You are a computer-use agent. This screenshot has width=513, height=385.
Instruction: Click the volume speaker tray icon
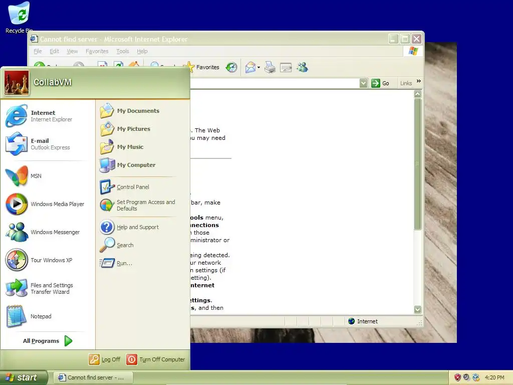[x=466, y=377]
